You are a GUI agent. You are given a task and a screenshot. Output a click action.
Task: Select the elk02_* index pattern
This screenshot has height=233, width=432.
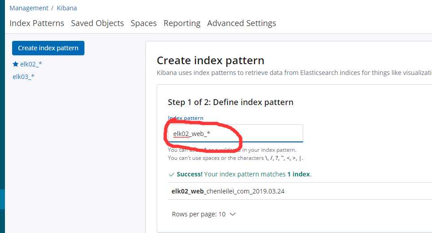[x=31, y=64]
